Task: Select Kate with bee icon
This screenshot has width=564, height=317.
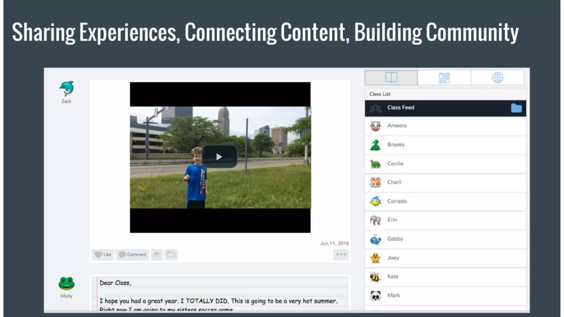Action: (x=393, y=277)
